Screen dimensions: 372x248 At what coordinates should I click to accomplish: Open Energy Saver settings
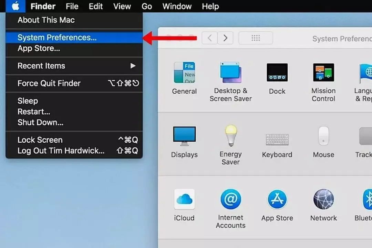click(x=230, y=136)
